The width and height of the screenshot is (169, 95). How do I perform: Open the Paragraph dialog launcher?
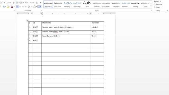[42, 11]
